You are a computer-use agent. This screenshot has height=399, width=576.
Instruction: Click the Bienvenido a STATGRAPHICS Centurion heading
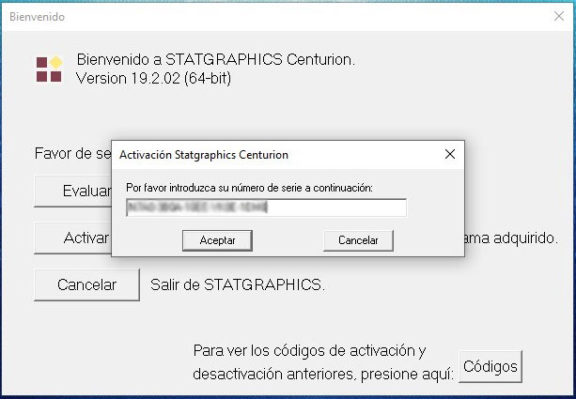tap(216, 60)
